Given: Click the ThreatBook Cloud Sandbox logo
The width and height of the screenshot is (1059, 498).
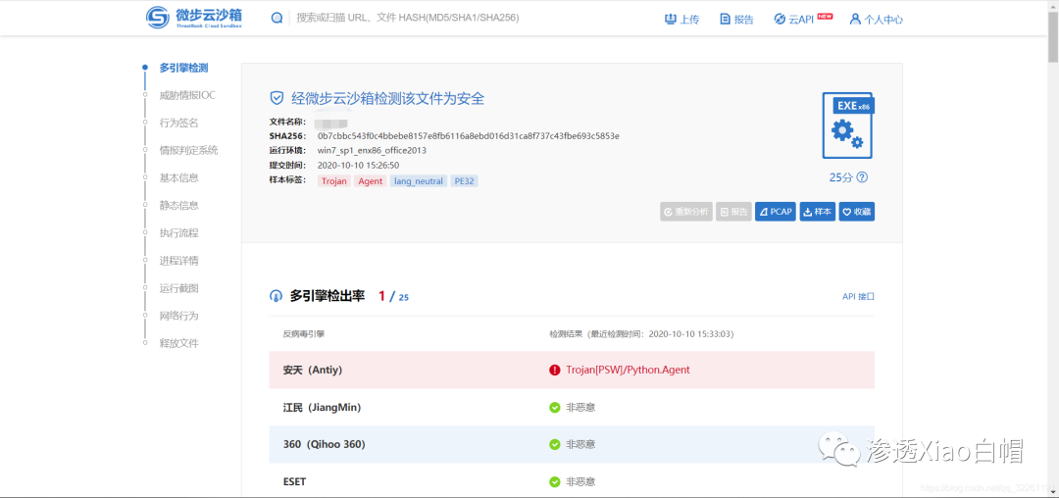Looking at the screenshot, I should pos(194,18).
